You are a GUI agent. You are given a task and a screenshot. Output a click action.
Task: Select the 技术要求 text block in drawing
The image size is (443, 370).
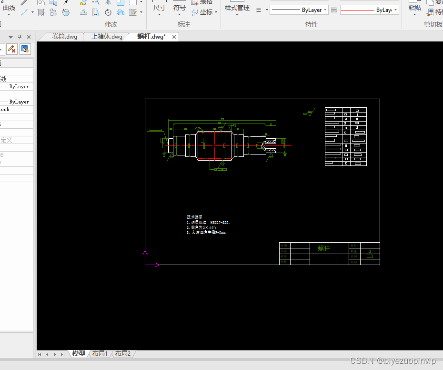coord(208,225)
